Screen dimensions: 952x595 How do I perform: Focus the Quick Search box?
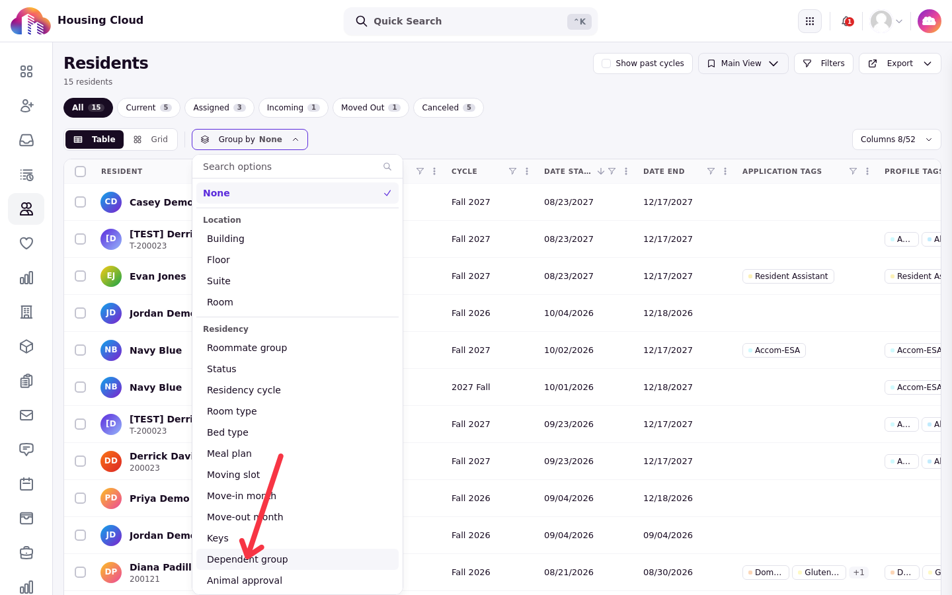(471, 21)
